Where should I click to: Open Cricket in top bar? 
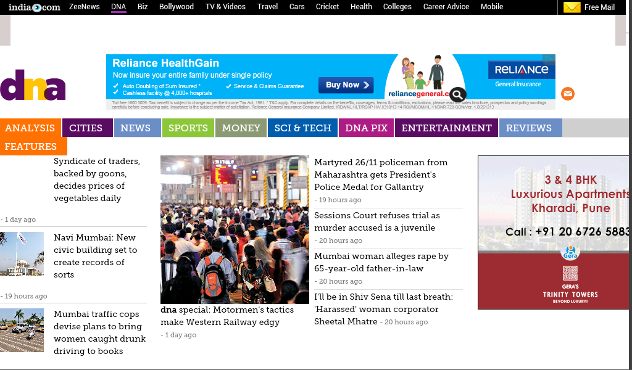pyautogui.click(x=327, y=6)
